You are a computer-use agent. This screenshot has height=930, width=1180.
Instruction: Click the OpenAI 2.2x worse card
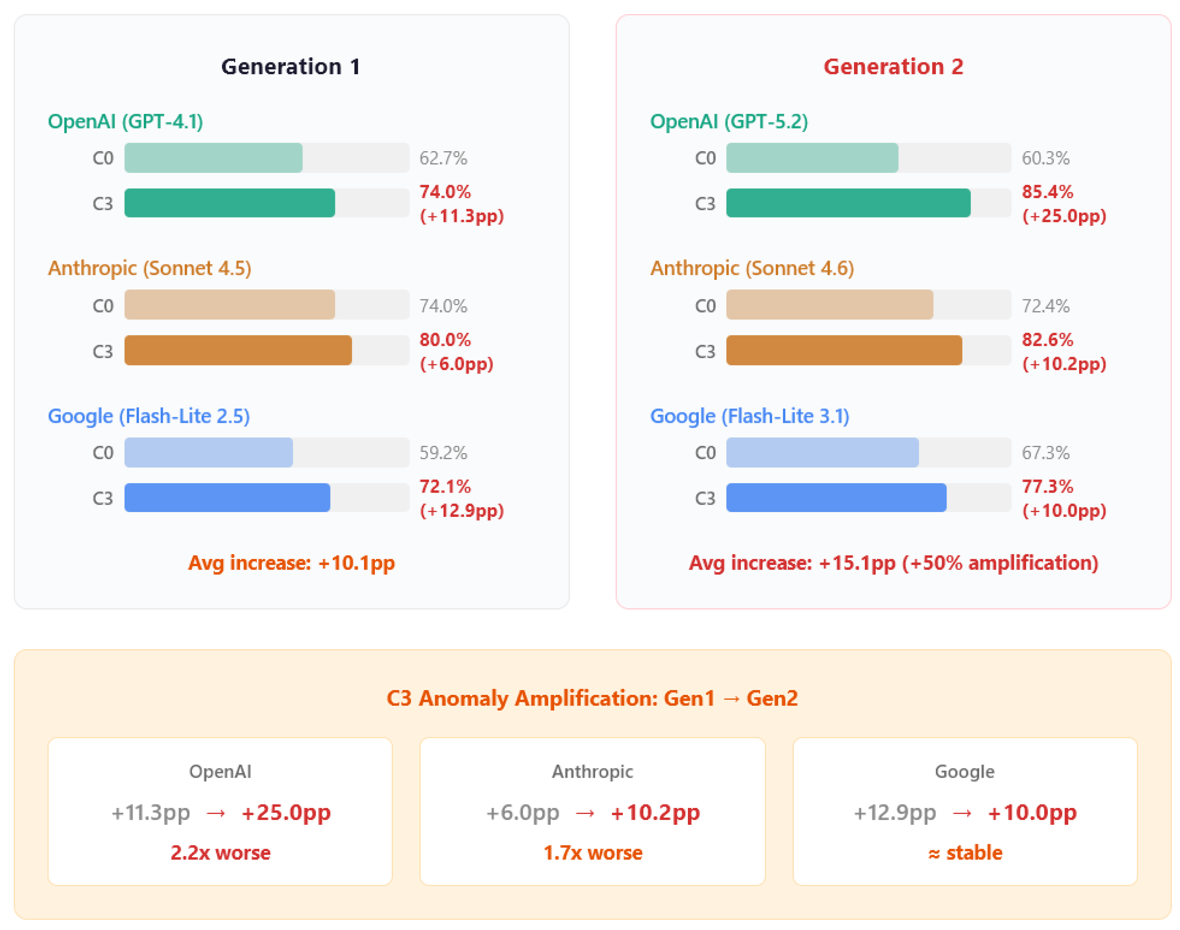click(220, 811)
